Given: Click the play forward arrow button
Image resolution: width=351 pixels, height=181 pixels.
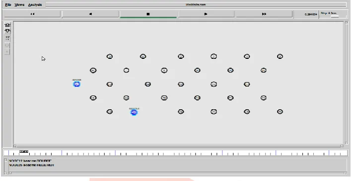Looking at the screenshot, I should pyautogui.click(x=206, y=14).
